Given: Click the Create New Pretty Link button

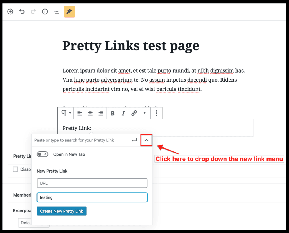Looking at the screenshot, I should coord(62,211).
